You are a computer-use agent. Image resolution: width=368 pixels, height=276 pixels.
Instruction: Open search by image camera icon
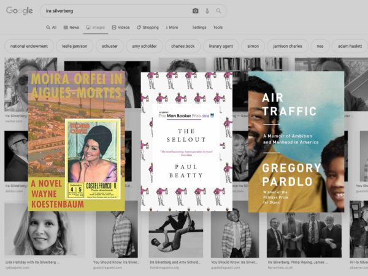pyautogui.click(x=195, y=11)
